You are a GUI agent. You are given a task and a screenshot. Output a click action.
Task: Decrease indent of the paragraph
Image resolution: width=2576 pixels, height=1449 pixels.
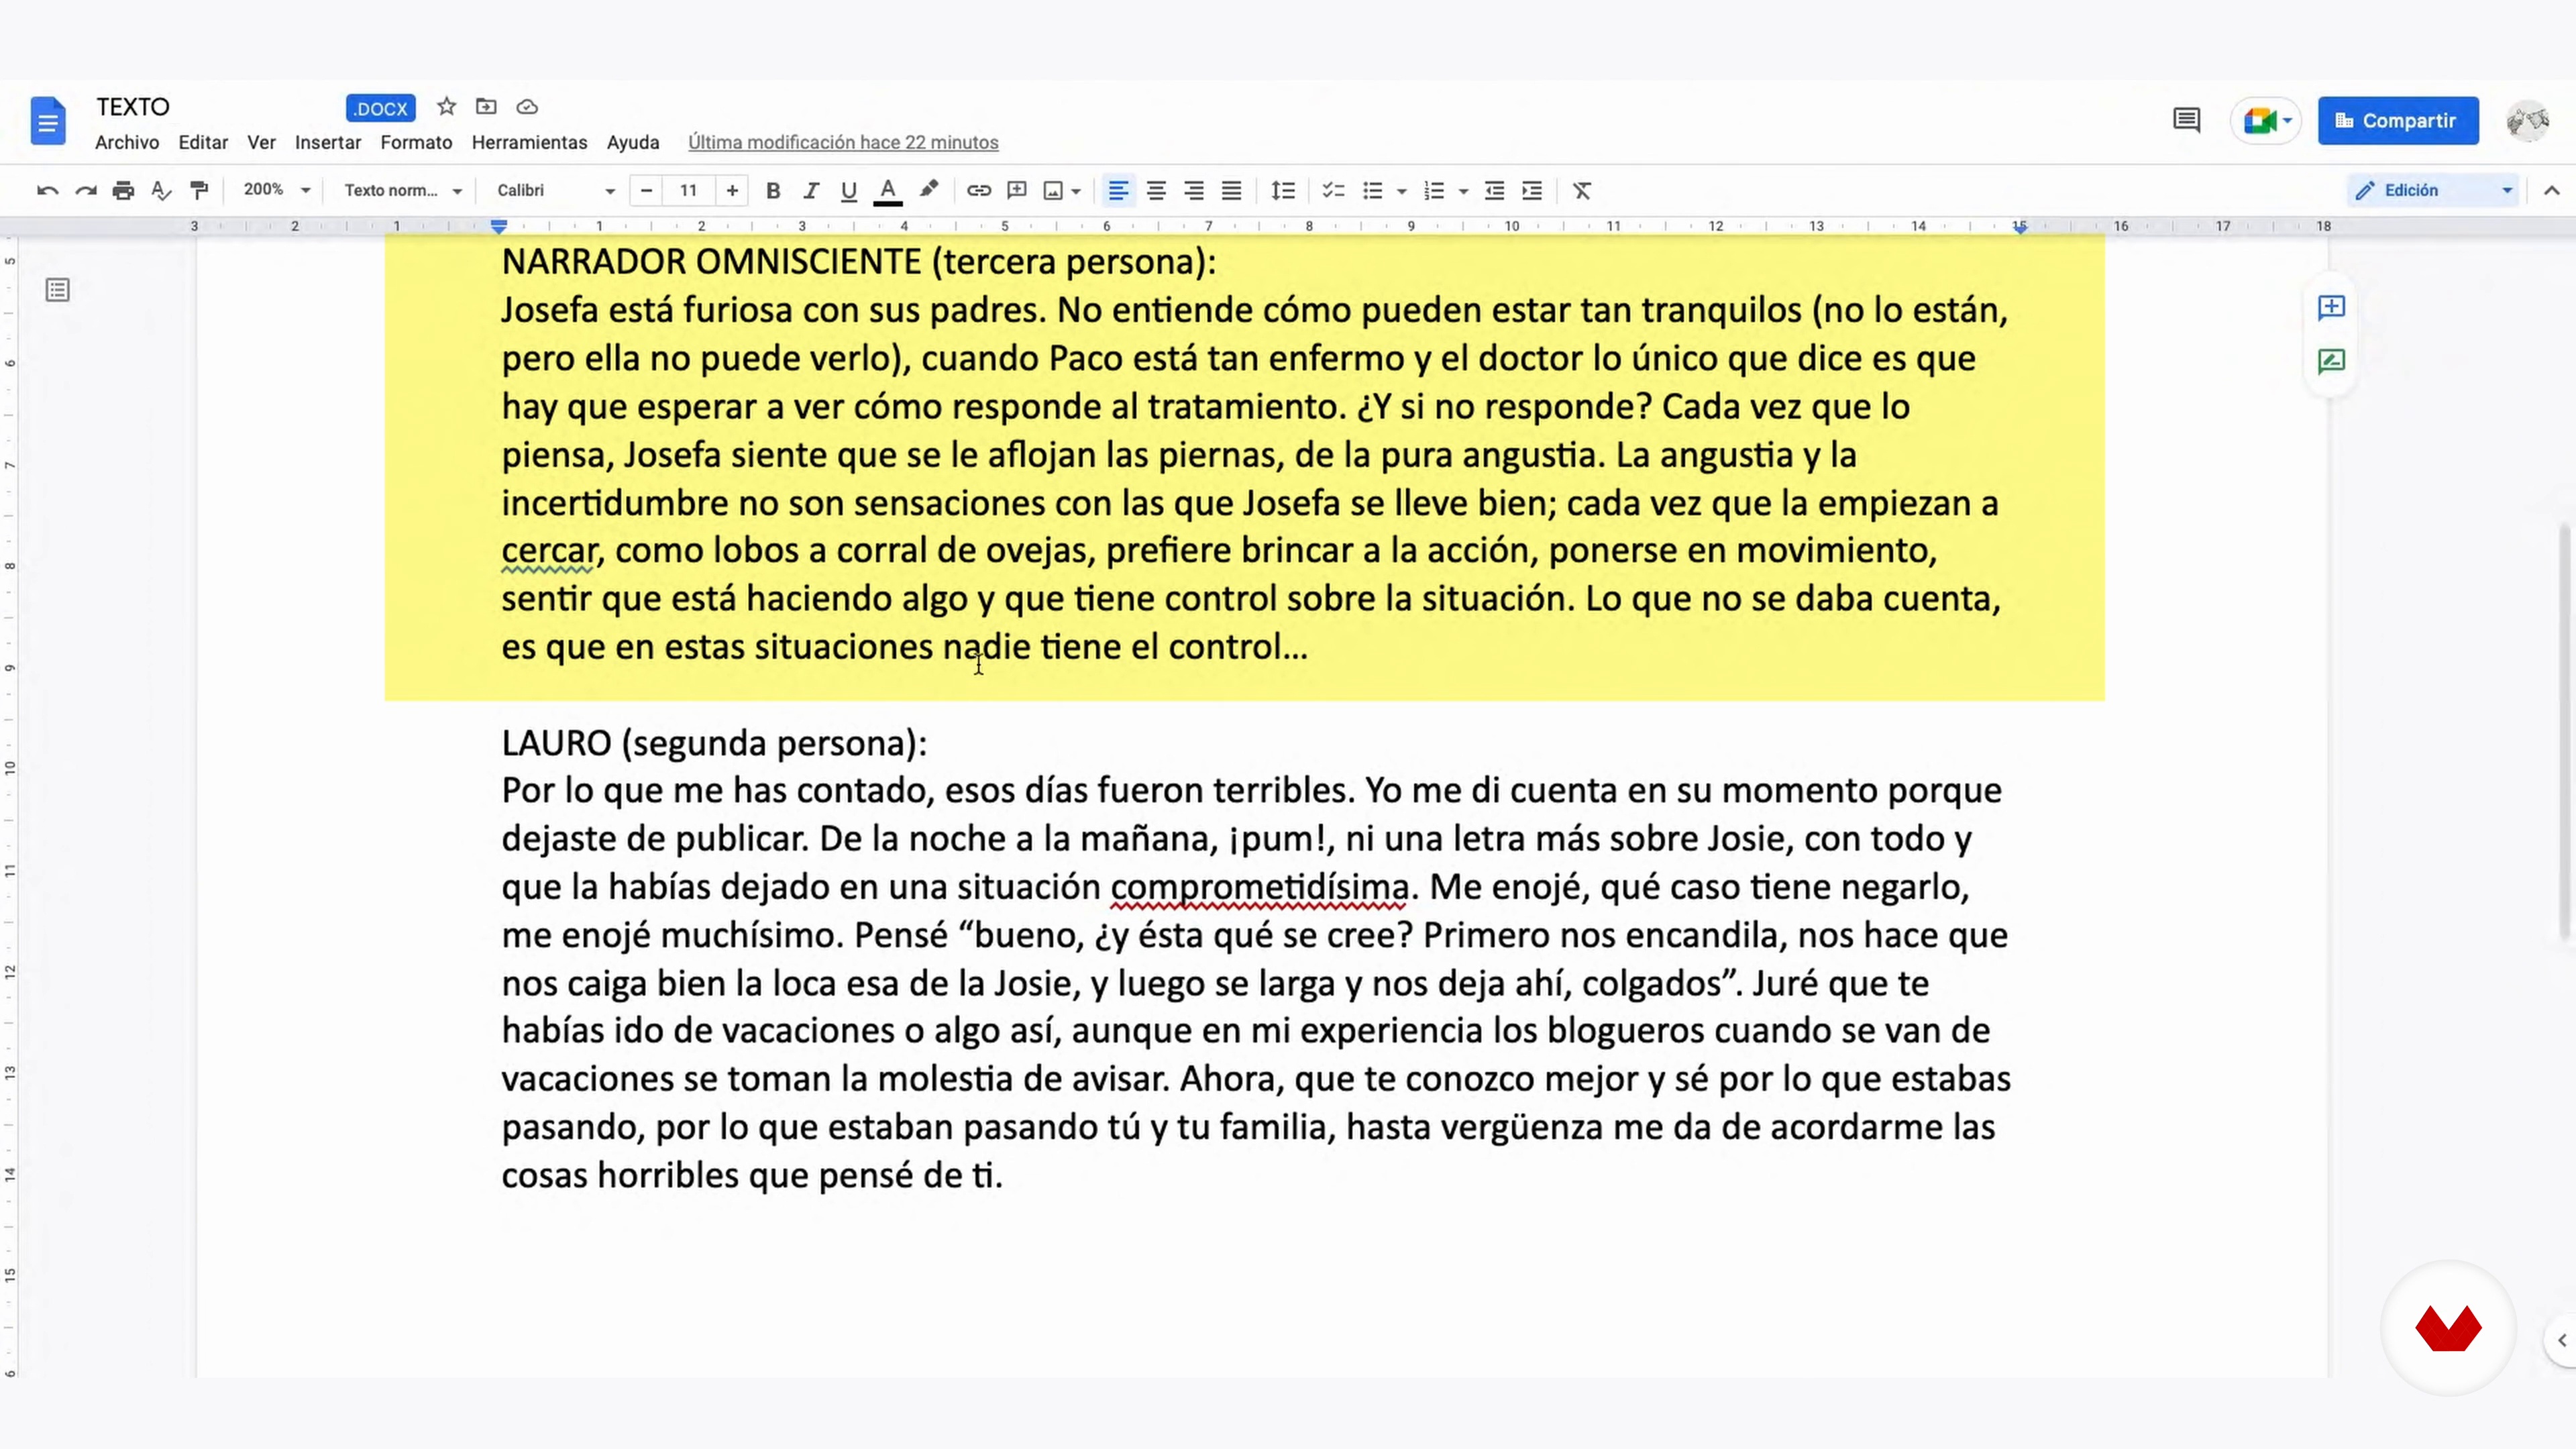point(1494,190)
